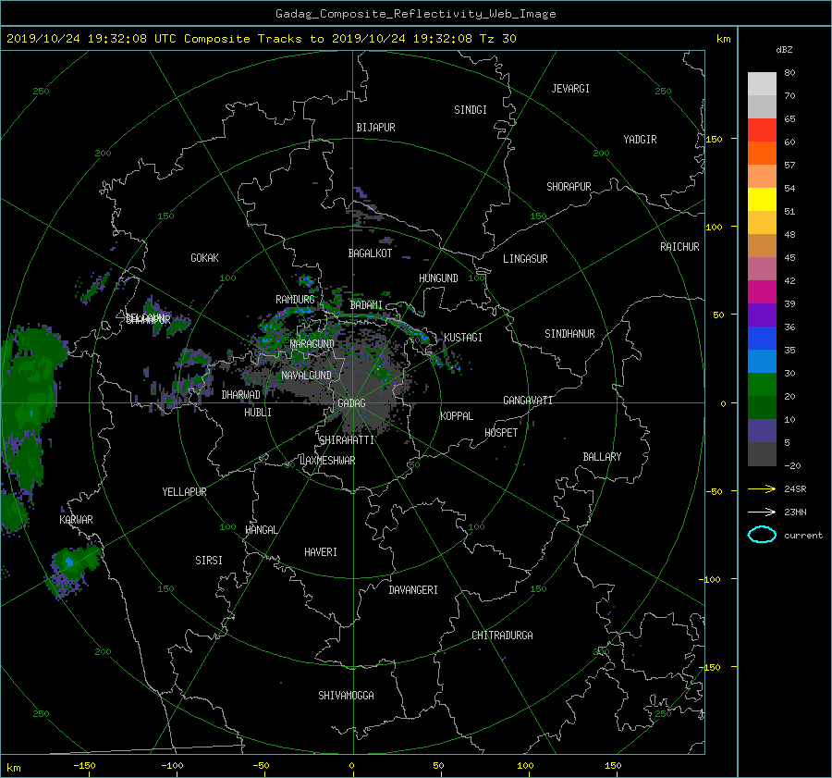Click the yellow -100 right axis label
Image resolution: width=832 pixels, height=778 pixels.
[709, 579]
